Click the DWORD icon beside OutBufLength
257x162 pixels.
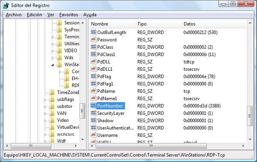[x=93, y=32]
